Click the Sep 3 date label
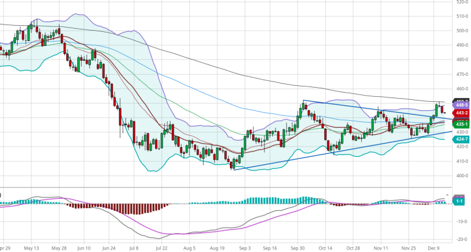471x252 pixels. tap(245, 248)
